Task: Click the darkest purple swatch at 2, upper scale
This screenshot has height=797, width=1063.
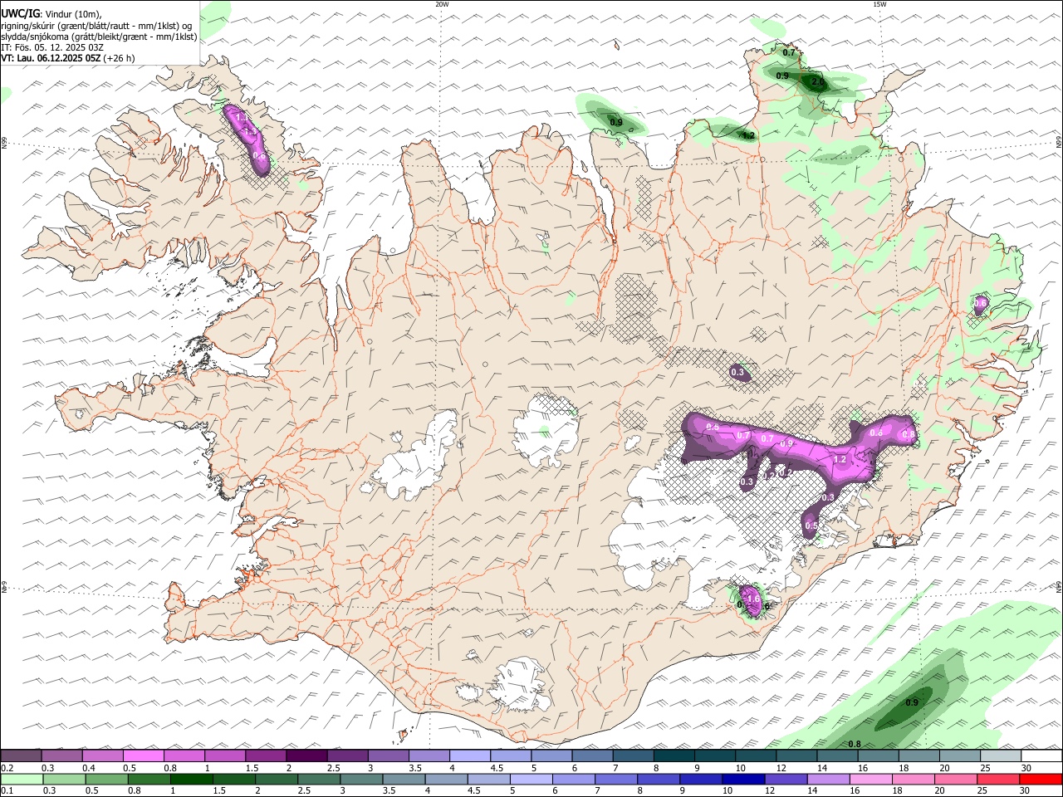Action: click(306, 756)
